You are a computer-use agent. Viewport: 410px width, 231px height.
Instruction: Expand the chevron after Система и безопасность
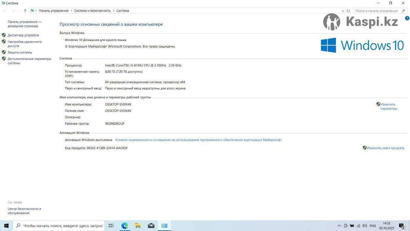pyautogui.click(x=114, y=11)
